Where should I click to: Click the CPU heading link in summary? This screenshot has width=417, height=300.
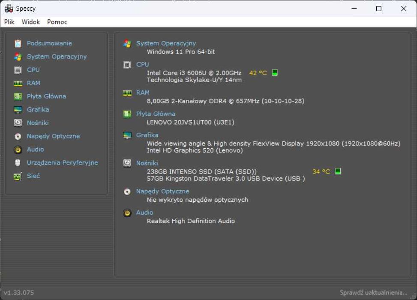click(x=143, y=65)
